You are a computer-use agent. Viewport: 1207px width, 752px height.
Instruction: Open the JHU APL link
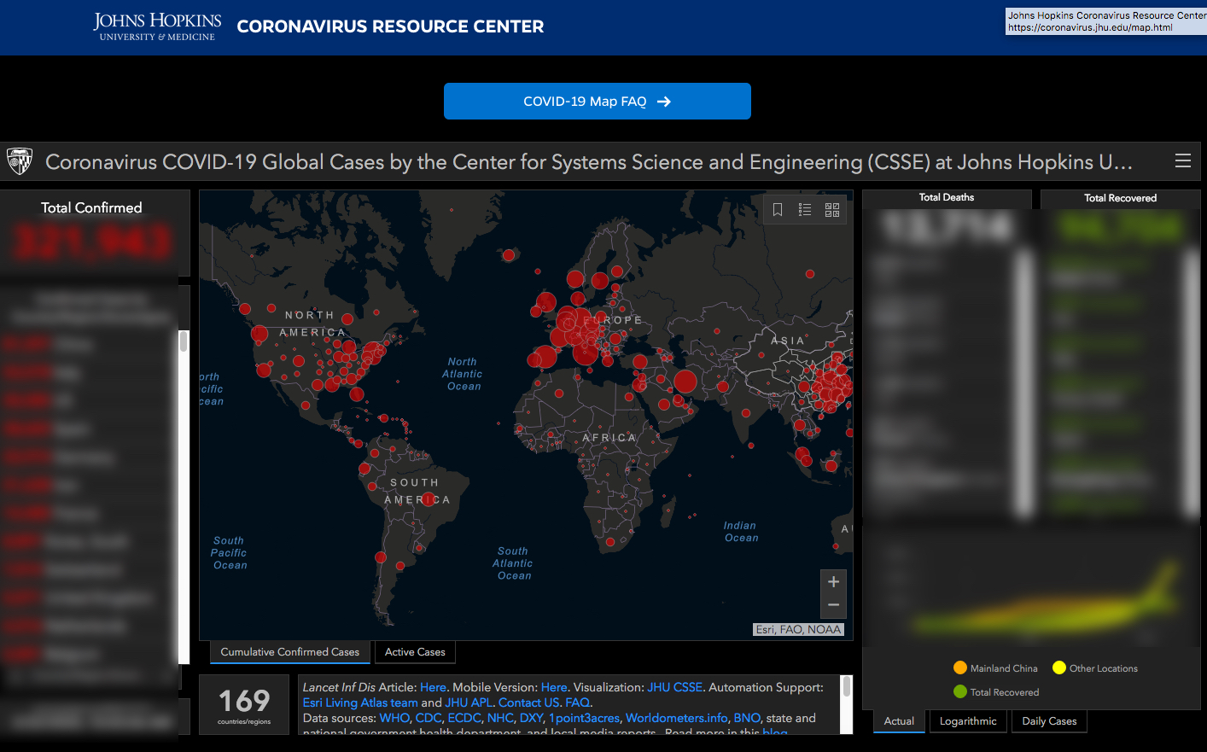tap(469, 702)
